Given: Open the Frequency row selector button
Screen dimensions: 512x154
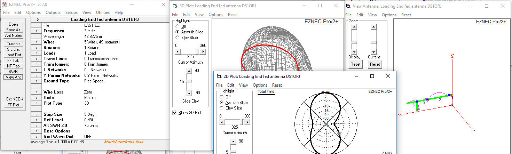Looking at the screenshot, I should point(36,31).
